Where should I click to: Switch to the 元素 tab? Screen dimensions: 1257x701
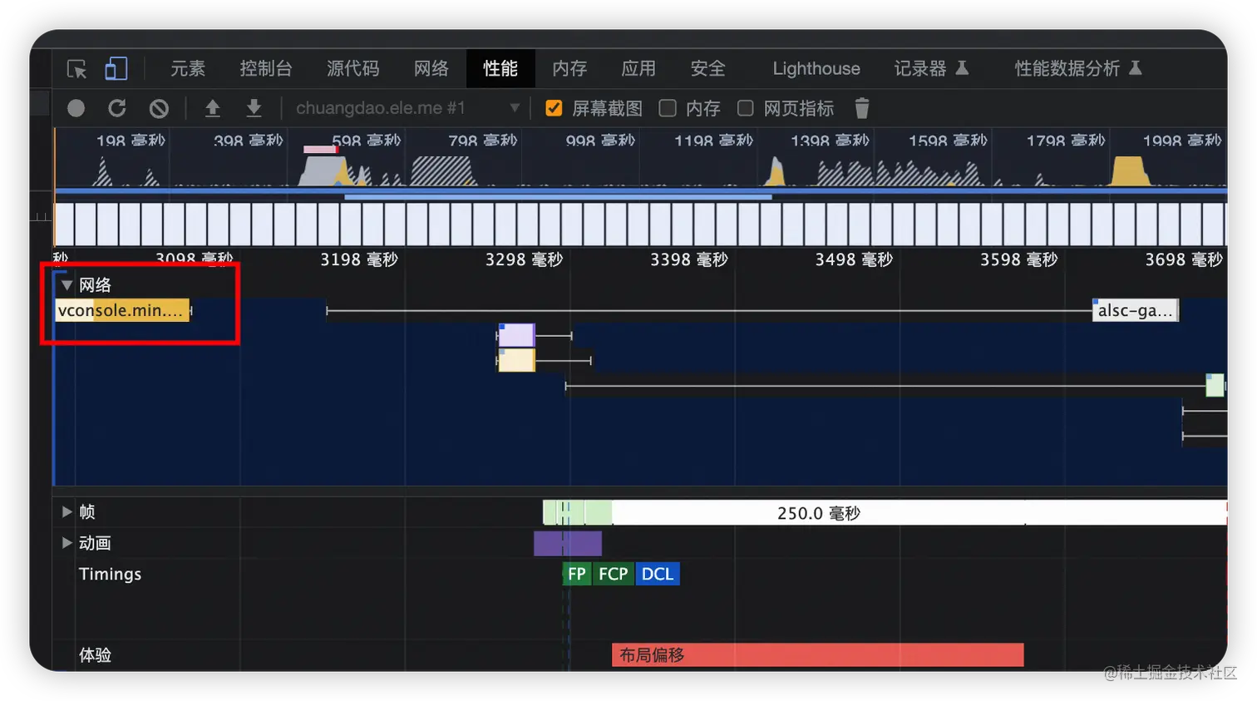188,68
